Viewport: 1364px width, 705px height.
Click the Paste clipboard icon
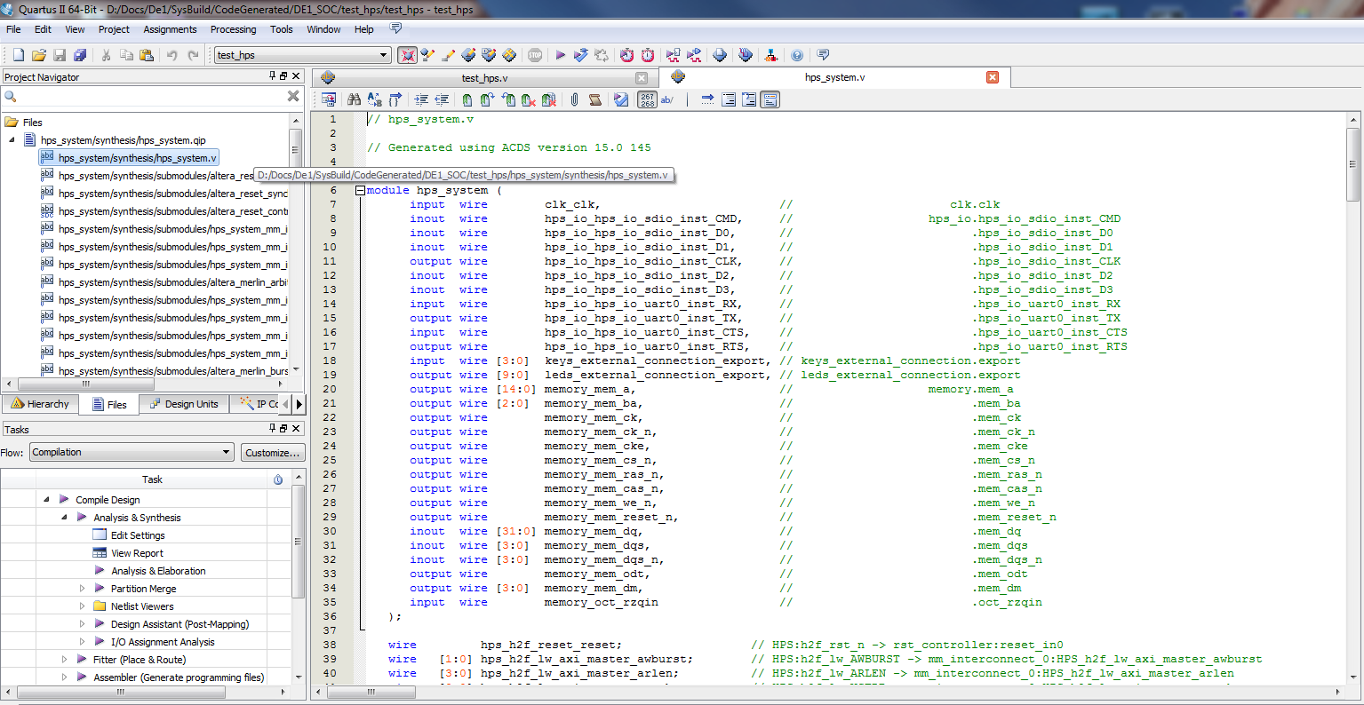(147, 55)
